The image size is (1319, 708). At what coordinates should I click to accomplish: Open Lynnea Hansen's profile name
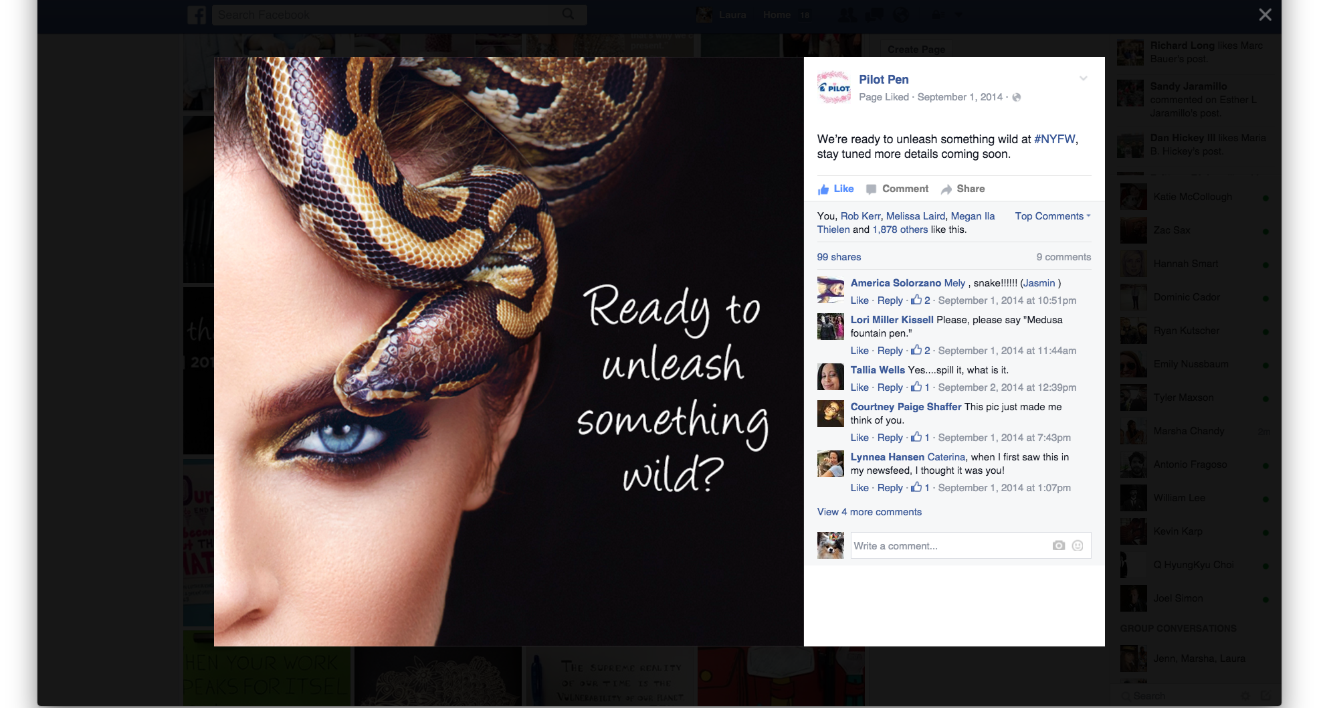pyautogui.click(x=888, y=457)
